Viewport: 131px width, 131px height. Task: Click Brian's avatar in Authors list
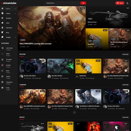coord(2,71)
